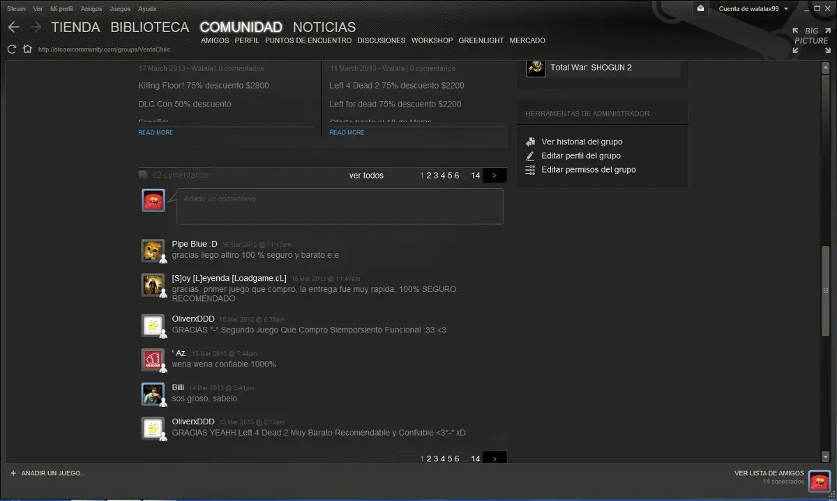Click the group history icon
Screen dimensions: 837x501
tap(530, 141)
